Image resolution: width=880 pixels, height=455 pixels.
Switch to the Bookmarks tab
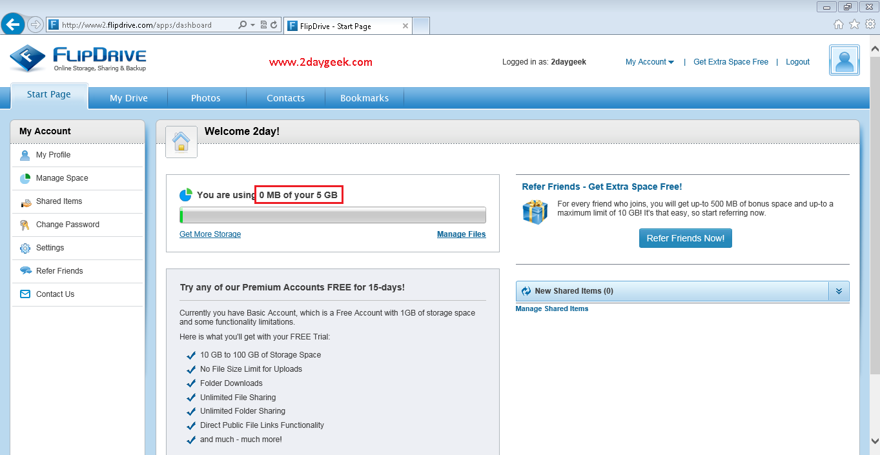coord(365,98)
